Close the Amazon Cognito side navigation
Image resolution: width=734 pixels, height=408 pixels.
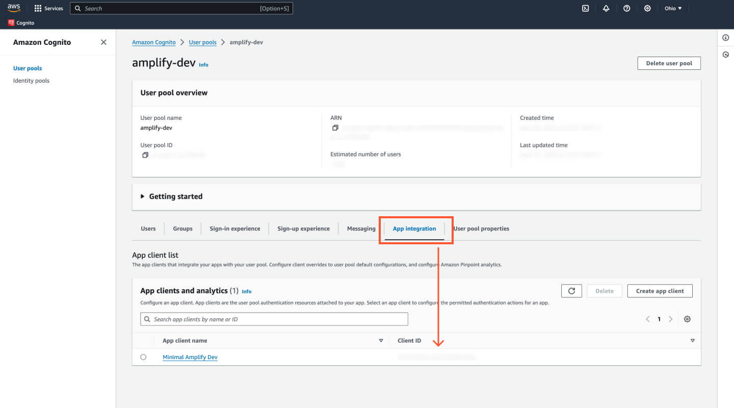point(103,42)
